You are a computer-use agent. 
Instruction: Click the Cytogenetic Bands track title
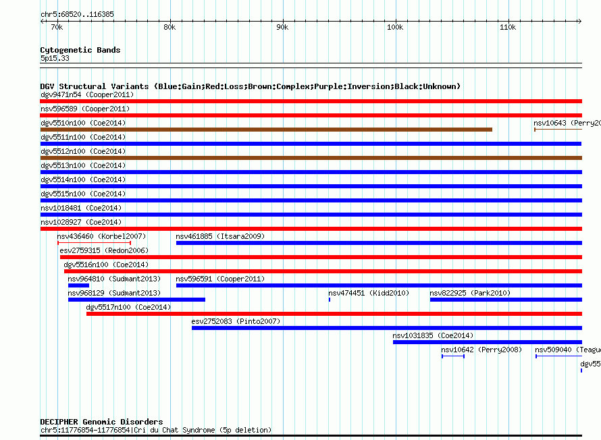tap(80, 50)
